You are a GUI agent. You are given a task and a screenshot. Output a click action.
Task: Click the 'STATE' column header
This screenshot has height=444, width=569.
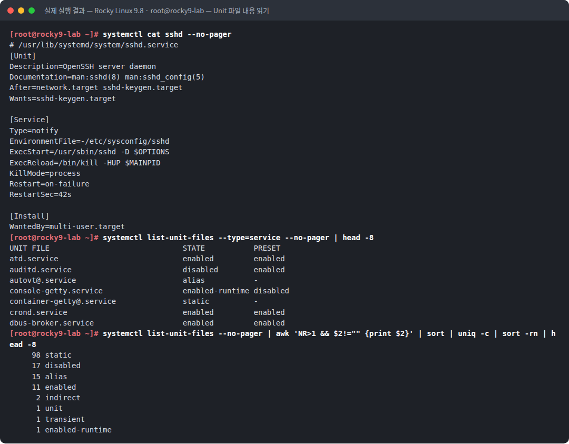click(x=194, y=248)
